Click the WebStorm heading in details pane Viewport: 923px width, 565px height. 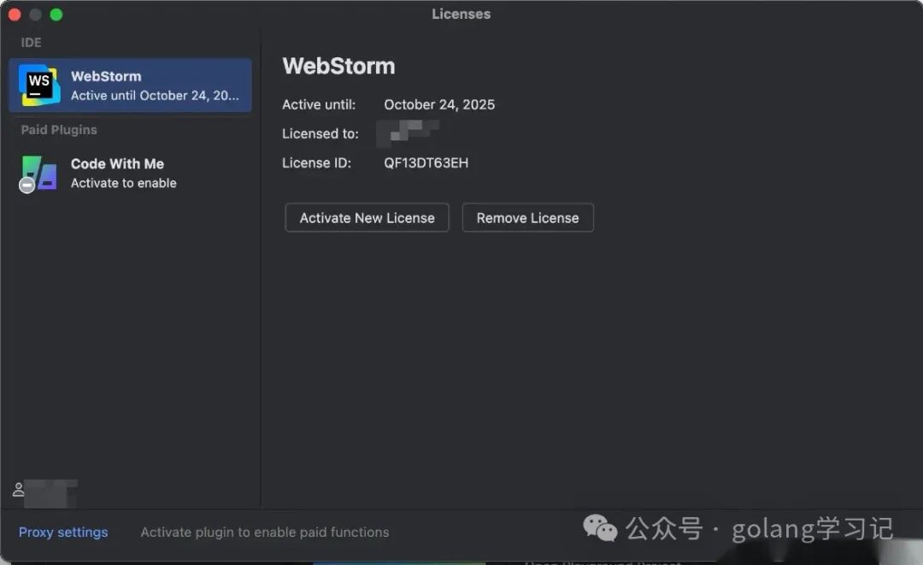coord(338,66)
